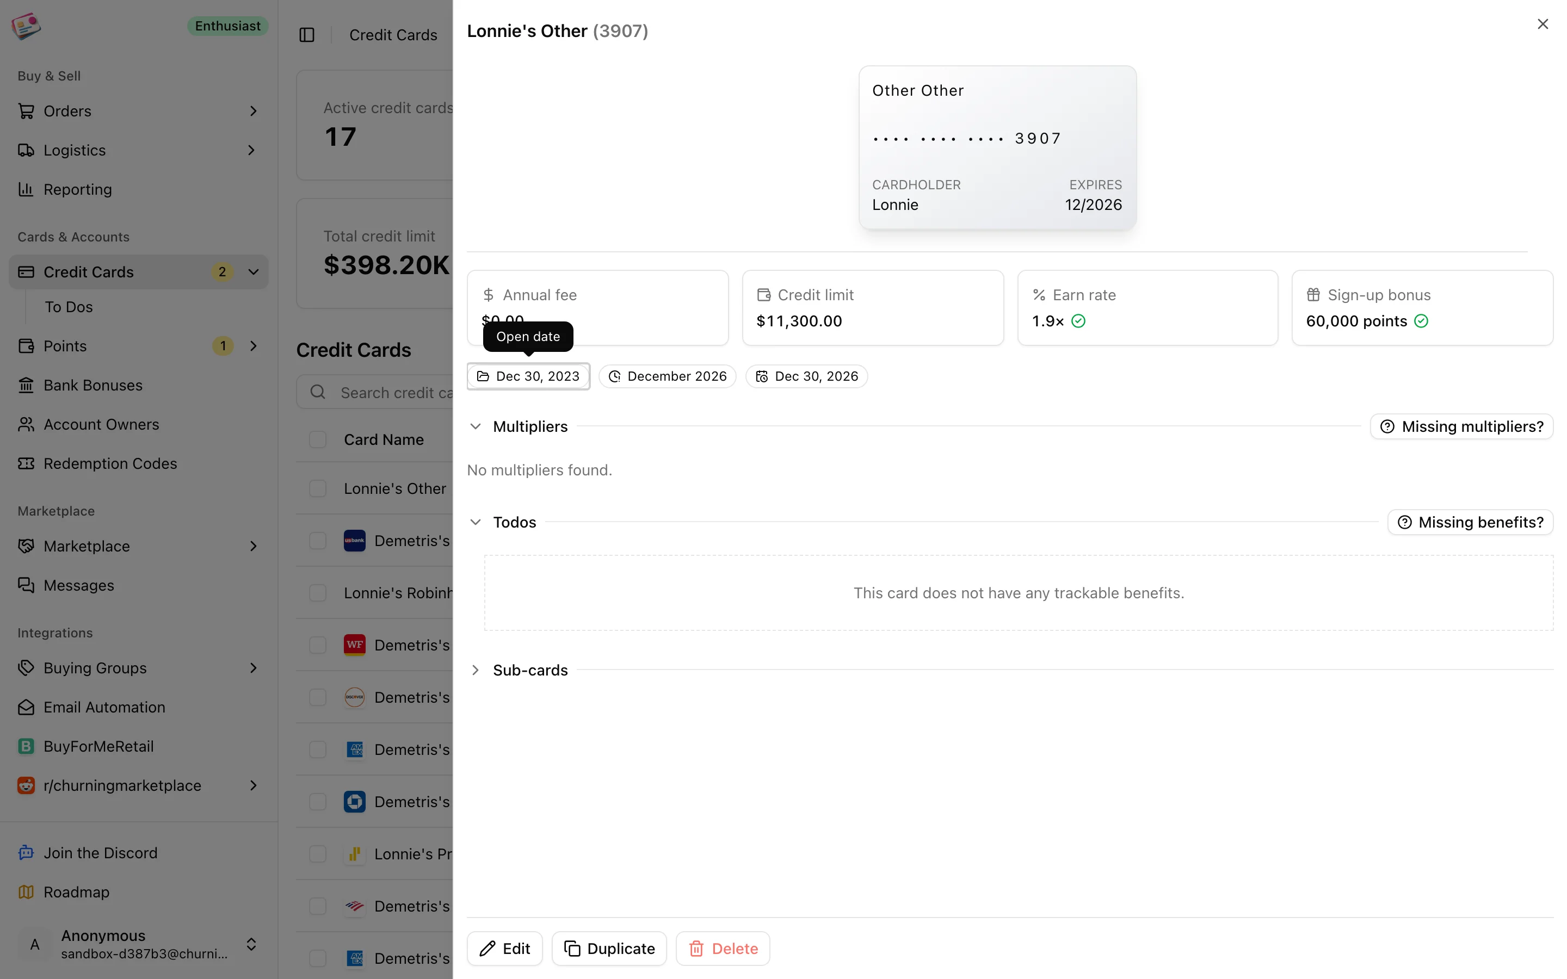
Task: Edit this credit card
Action: click(504, 949)
